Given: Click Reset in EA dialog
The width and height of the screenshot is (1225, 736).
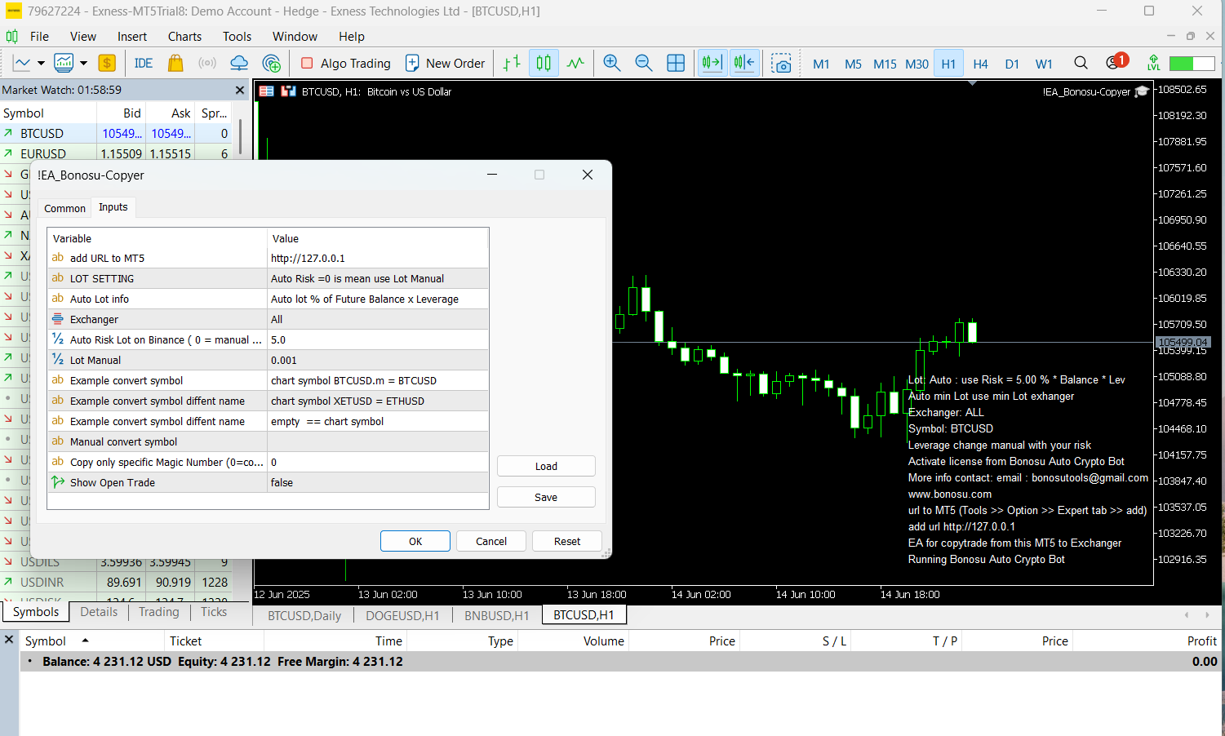Looking at the screenshot, I should coord(567,541).
